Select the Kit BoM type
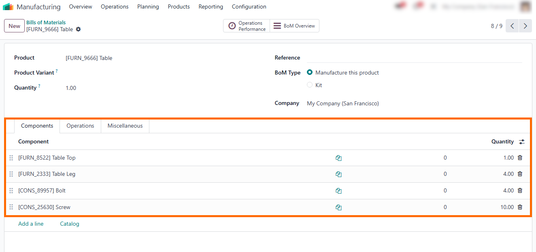Viewport: 536px width, 252px height. point(310,85)
